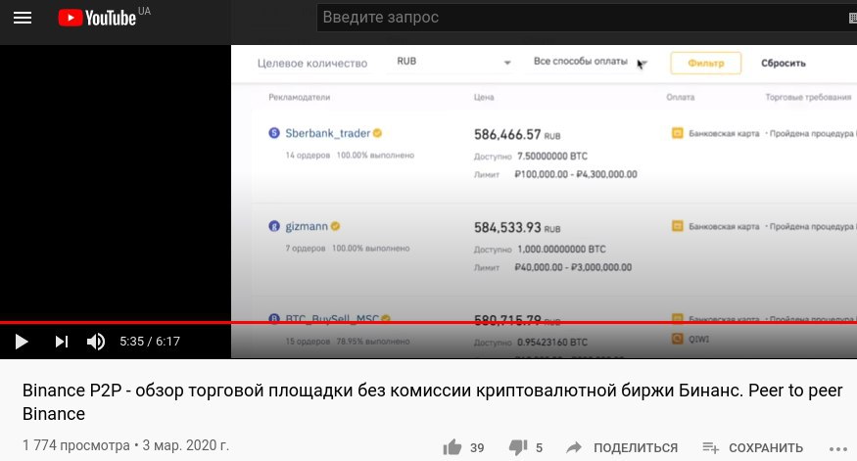This screenshot has width=857, height=461.
Task: Click the Фильтр button
Action: coord(705,63)
